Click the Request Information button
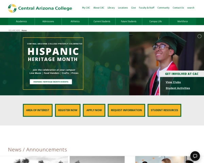Screen dimensions: 204x163 point(126,110)
